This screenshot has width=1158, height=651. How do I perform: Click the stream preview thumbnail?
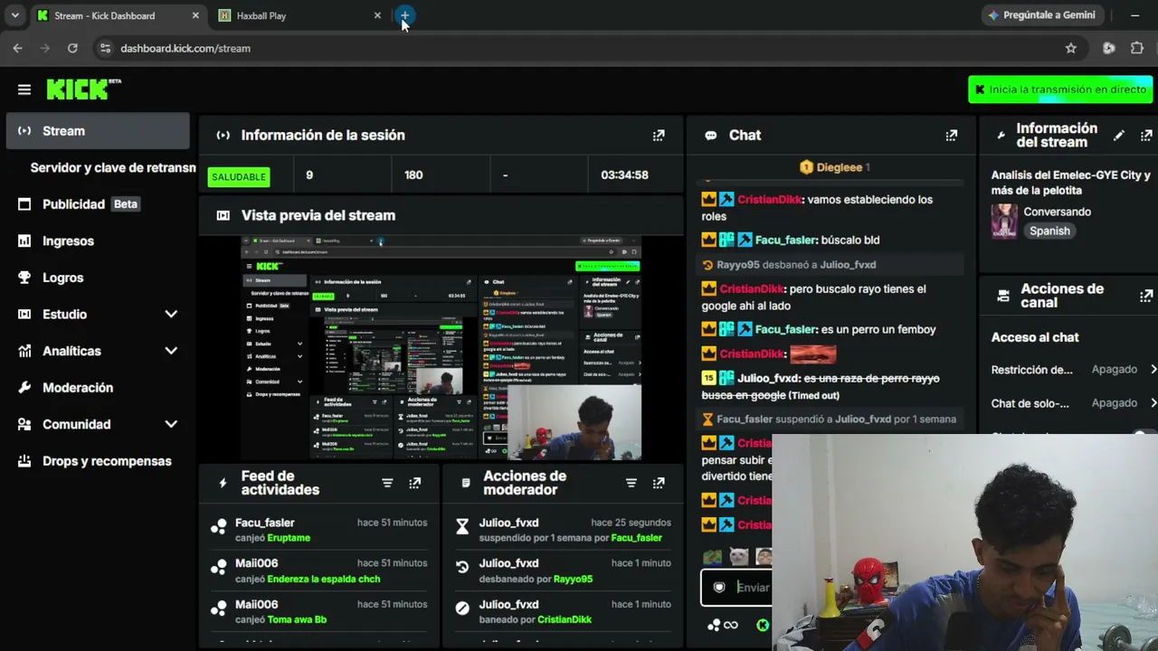coord(441,347)
